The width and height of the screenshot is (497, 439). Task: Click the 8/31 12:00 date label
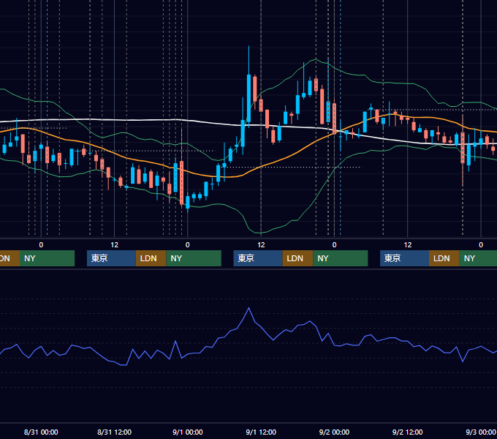click(114, 432)
